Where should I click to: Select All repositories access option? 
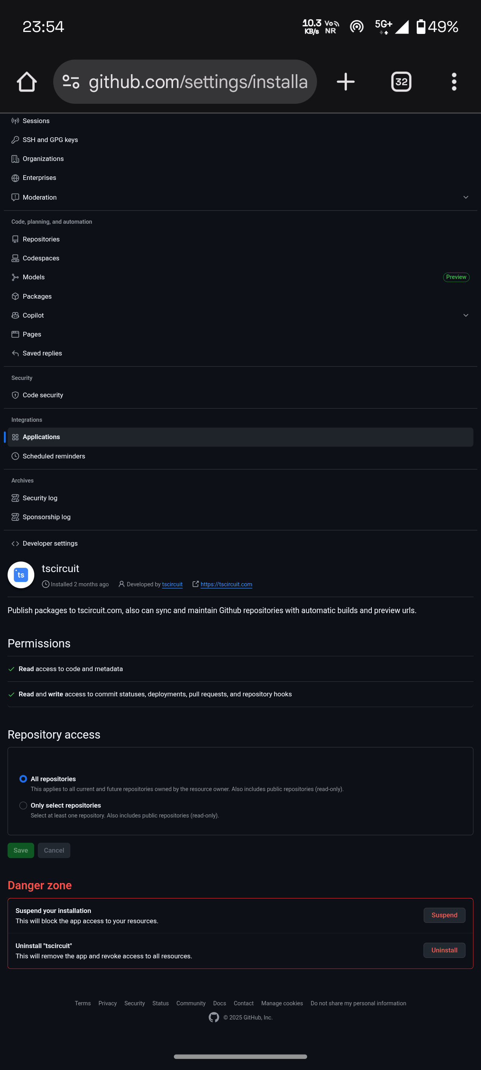pyautogui.click(x=23, y=779)
